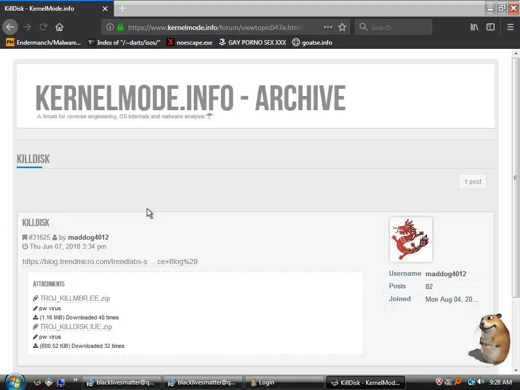This screenshot has width=520, height=390.
Task: Expand the quick launch overflow chevron
Action: coord(76,380)
